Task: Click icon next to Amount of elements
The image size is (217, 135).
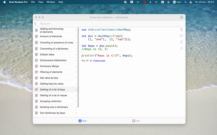Action: [x=36, y=36]
